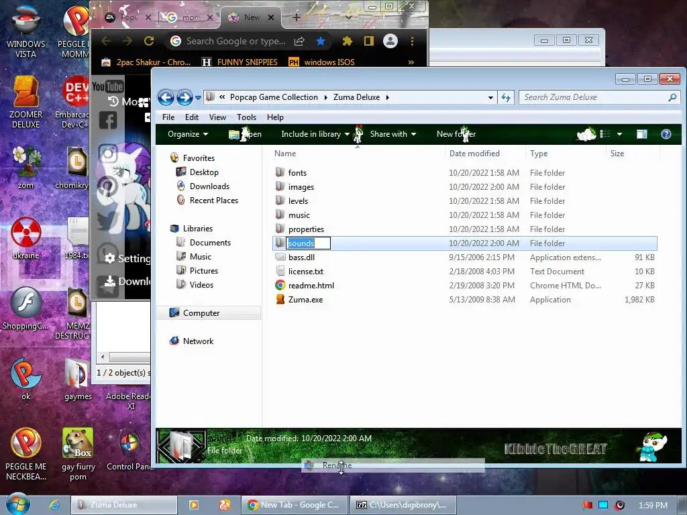Image resolution: width=687 pixels, height=515 pixels.
Task: Open Chrome profile avatar icon
Action: (x=390, y=41)
